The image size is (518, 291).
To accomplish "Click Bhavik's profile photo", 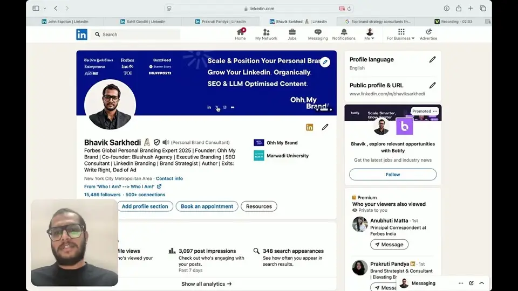I will point(110,105).
